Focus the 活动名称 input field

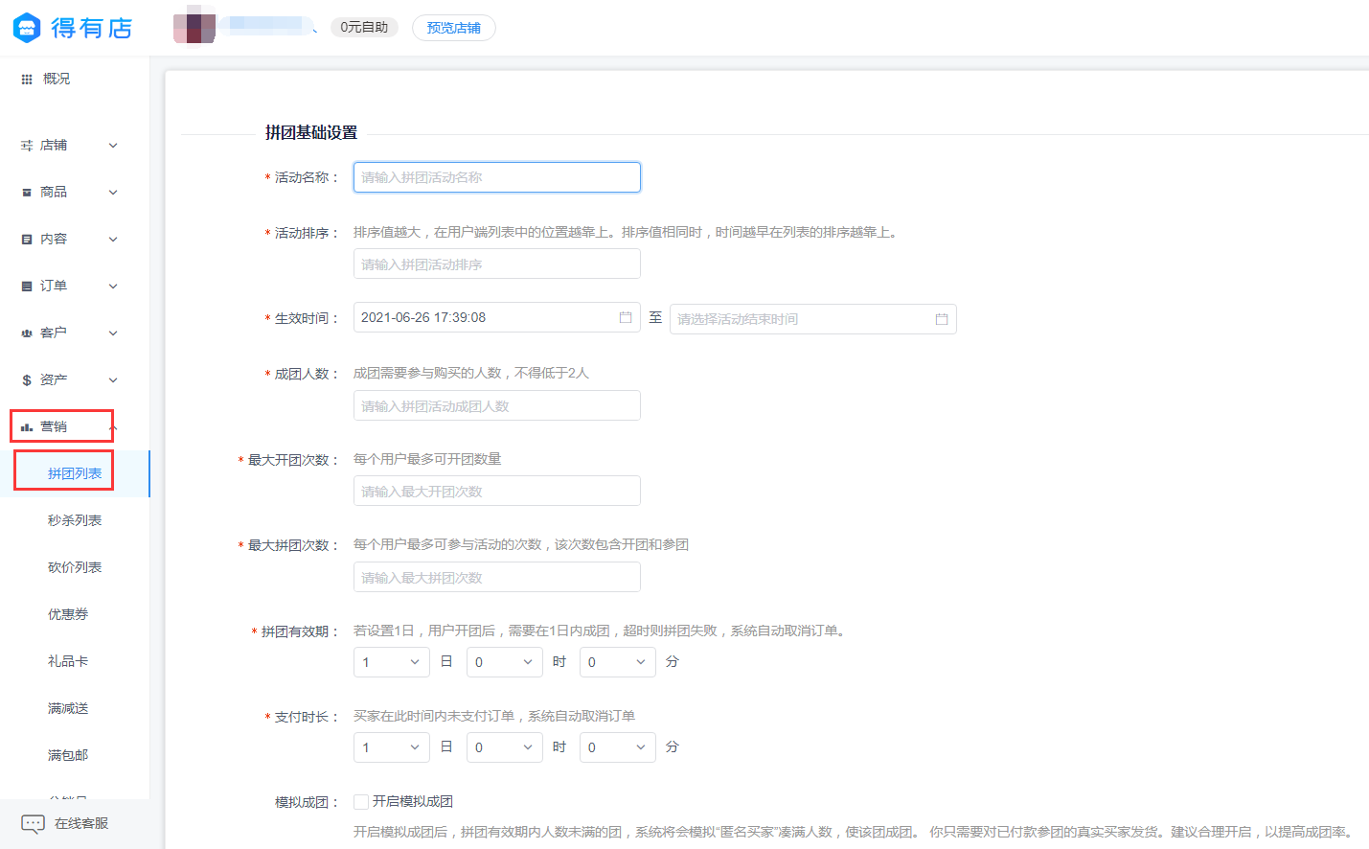(x=496, y=177)
